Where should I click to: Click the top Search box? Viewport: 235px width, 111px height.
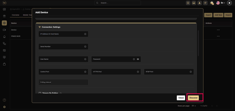click(117, 3)
